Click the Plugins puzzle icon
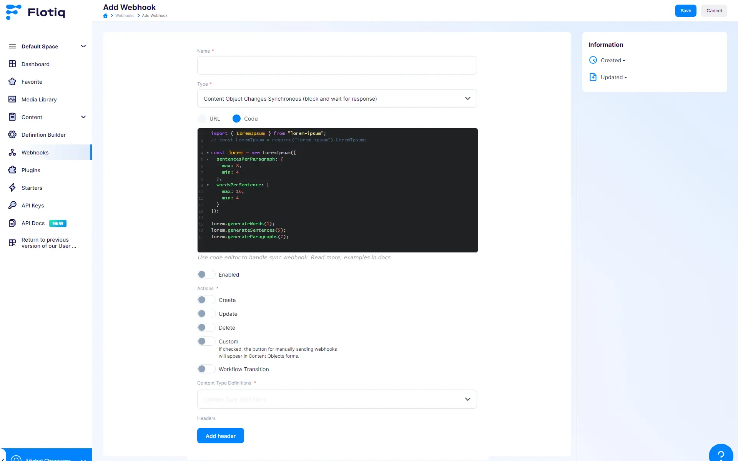Viewport: 738px width, 461px height. point(12,170)
